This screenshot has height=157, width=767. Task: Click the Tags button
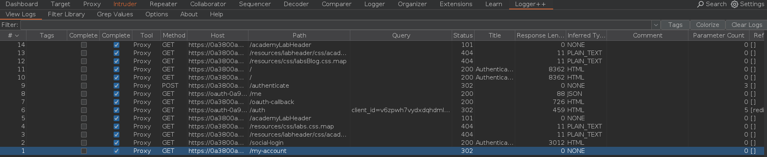(x=675, y=25)
